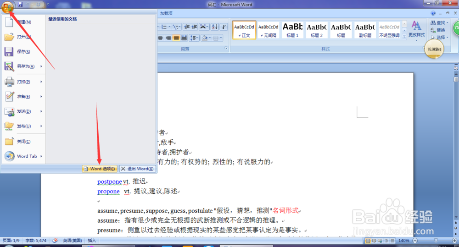Select the 正文 style

pyautogui.click(x=244, y=30)
